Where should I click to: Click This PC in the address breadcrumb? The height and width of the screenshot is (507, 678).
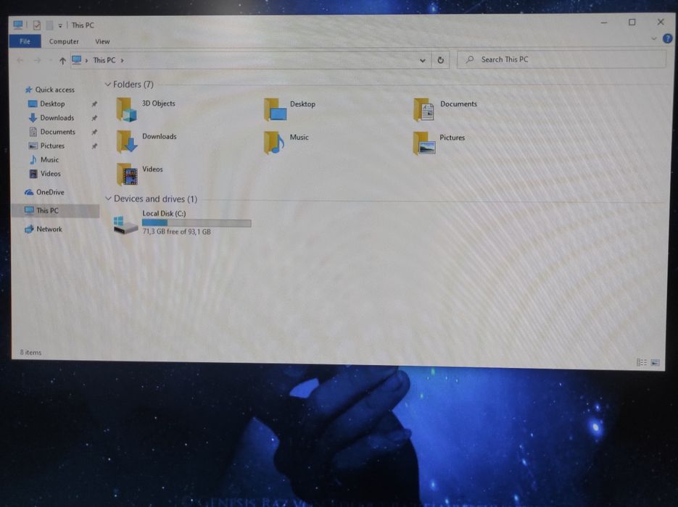pyautogui.click(x=104, y=60)
